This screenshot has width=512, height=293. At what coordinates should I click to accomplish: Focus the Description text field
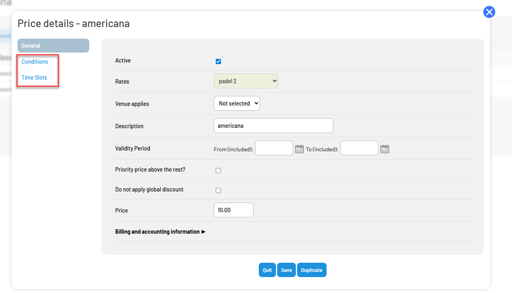(x=274, y=125)
